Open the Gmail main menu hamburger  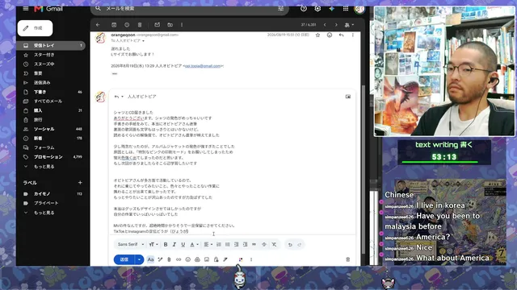coord(26,9)
